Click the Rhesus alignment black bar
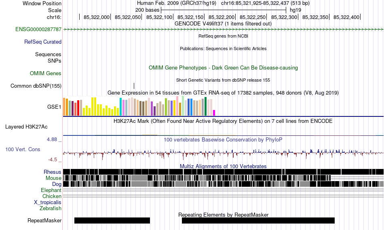This screenshot has height=230, width=384. pyautogui.click(x=224, y=172)
